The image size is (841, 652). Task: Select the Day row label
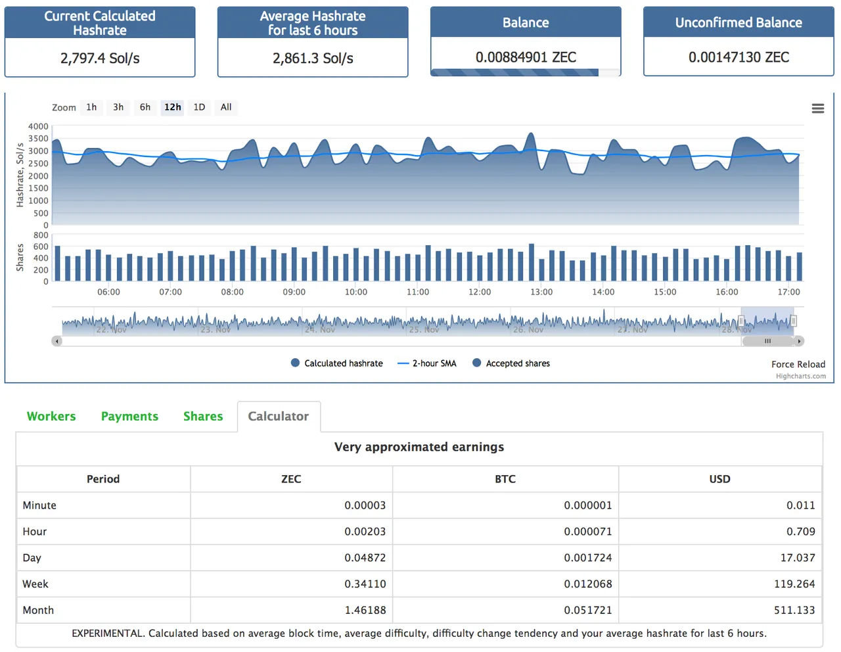point(32,557)
